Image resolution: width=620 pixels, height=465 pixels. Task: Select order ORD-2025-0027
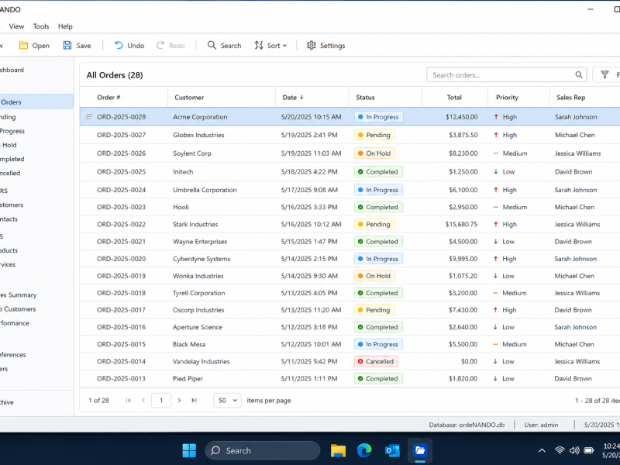coord(122,135)
